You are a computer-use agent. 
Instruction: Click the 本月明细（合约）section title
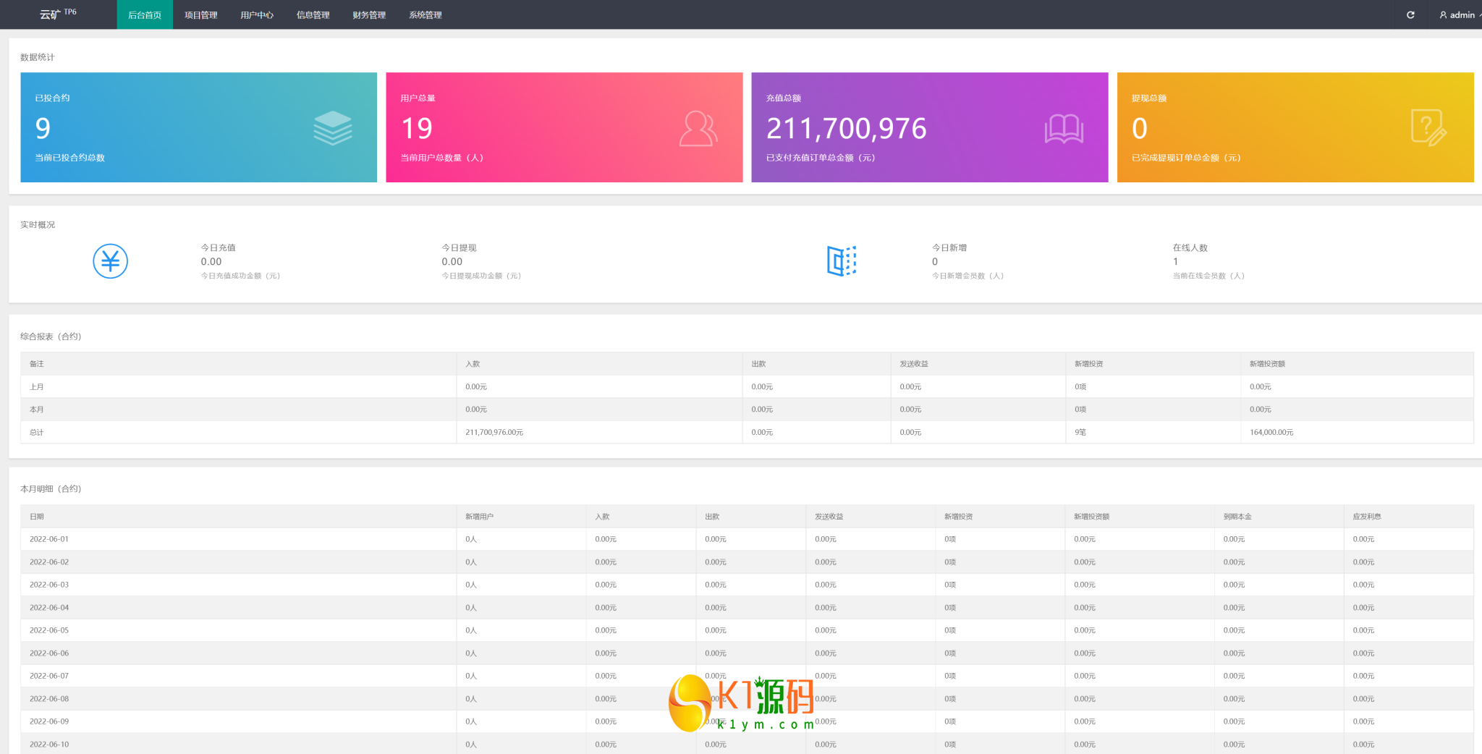[51, 489]
